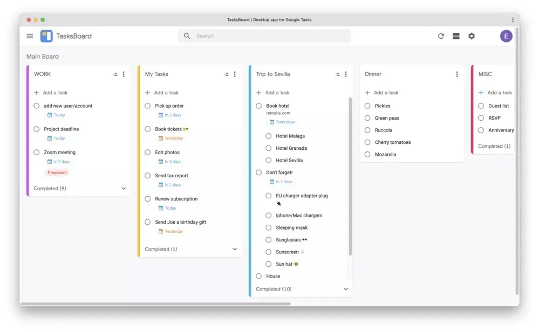Image resolution: width=539 pixels, height=332 pixels.
Task: Click the refresh sync icon
Action: click(441, 36)
